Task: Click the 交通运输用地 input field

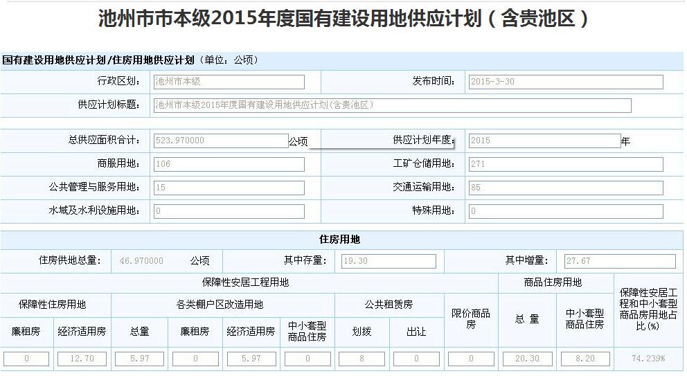Action: coord(565,188)
